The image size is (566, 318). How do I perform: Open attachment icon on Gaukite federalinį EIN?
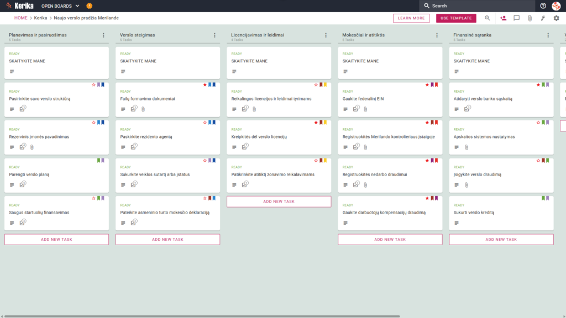(x=365, y=109)
